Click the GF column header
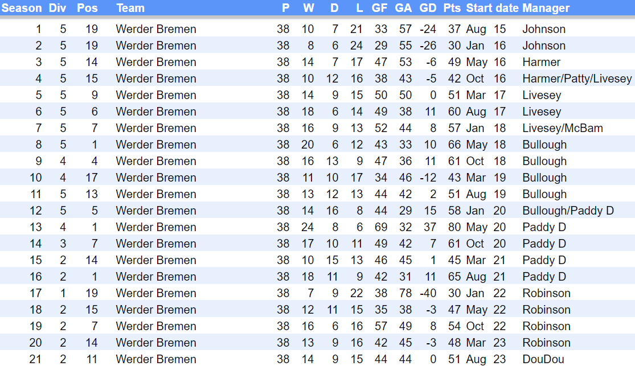 (x=379, y=8)
